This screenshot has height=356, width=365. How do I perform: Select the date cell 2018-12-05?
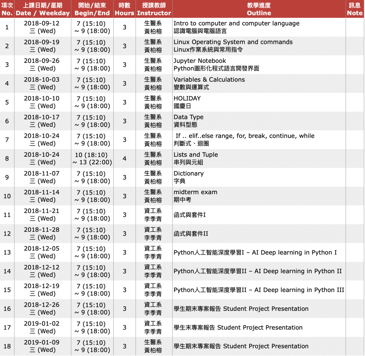(x=43, y=252)
